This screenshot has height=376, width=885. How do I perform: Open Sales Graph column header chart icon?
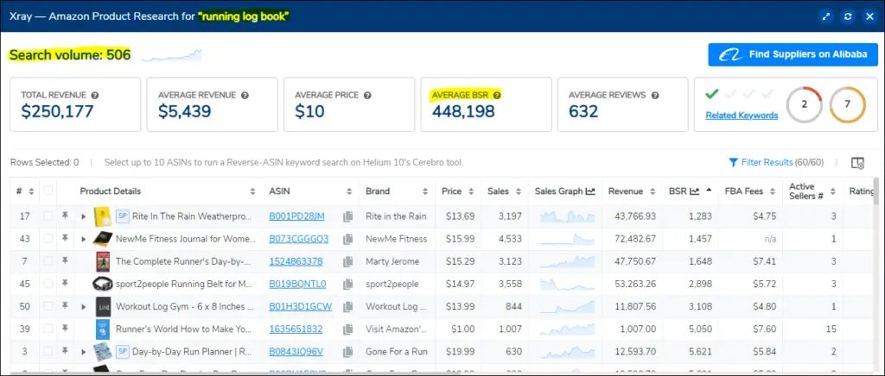point(590,191)
